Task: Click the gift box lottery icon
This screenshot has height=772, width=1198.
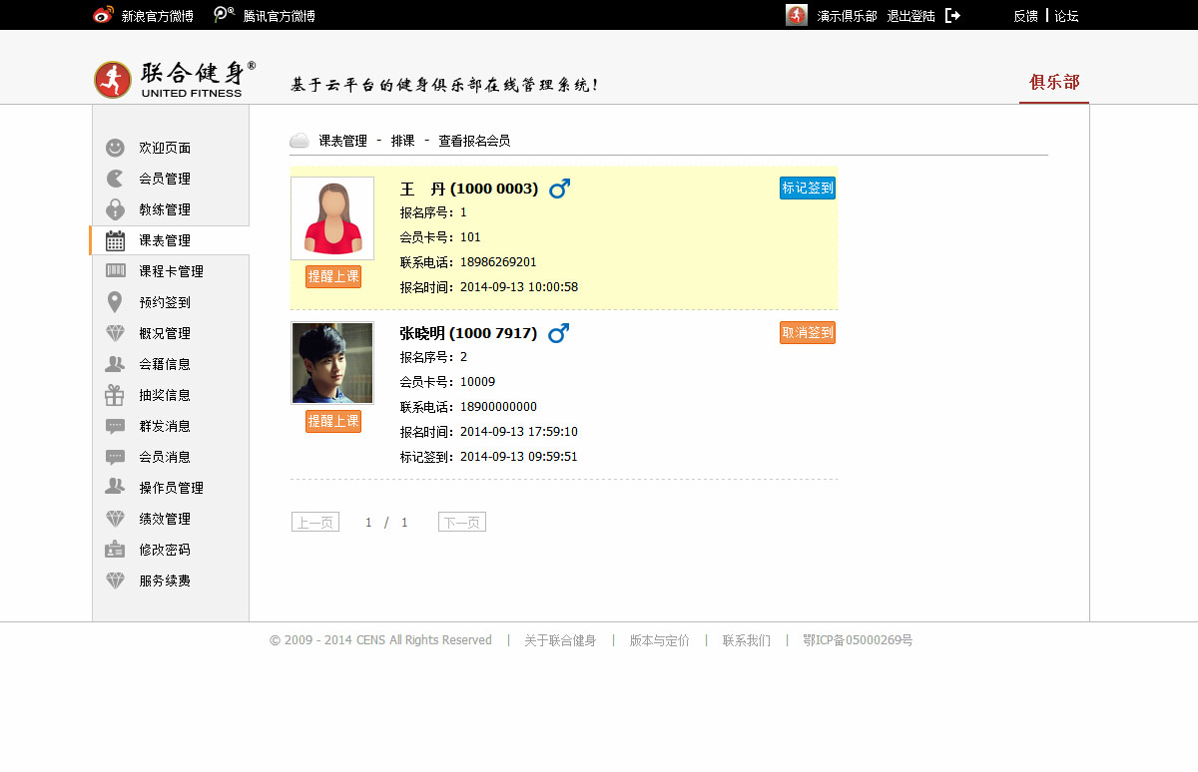Action: (116, 395)
